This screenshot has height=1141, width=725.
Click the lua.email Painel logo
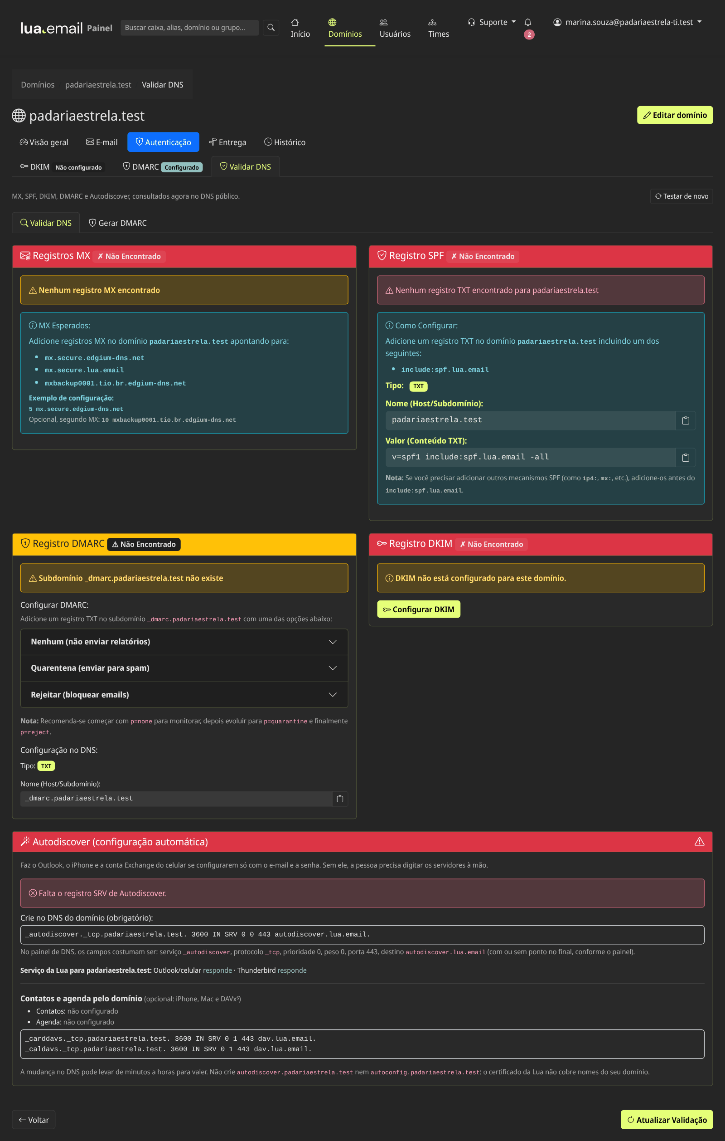click(66, 28)
